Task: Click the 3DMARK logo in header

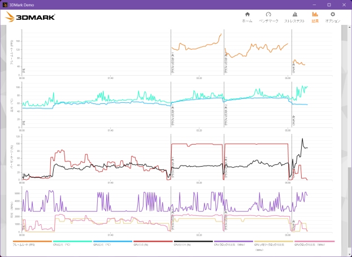Action: 30,17
